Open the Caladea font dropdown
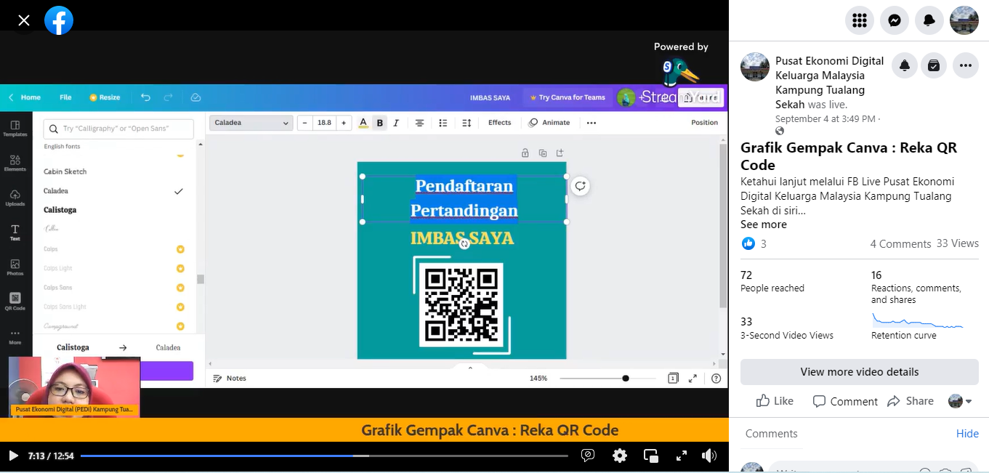 tap(251, 123)
